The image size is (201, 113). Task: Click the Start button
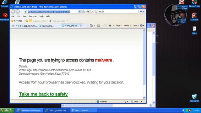(7, 110)
